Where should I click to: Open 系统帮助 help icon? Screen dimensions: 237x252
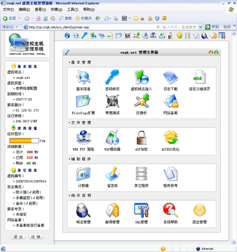pos(170,211)
